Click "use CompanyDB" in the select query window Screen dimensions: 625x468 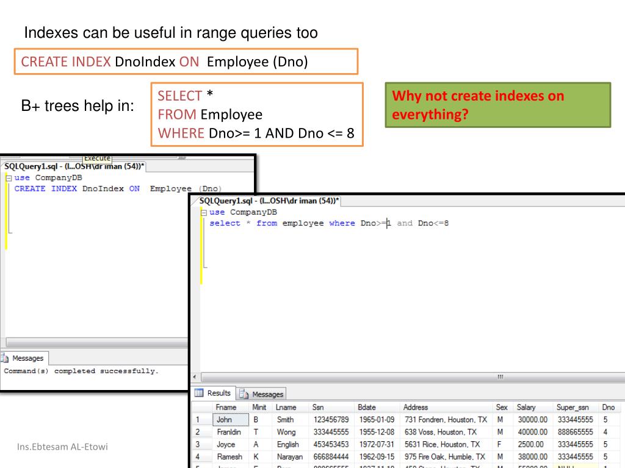(243, 212)
